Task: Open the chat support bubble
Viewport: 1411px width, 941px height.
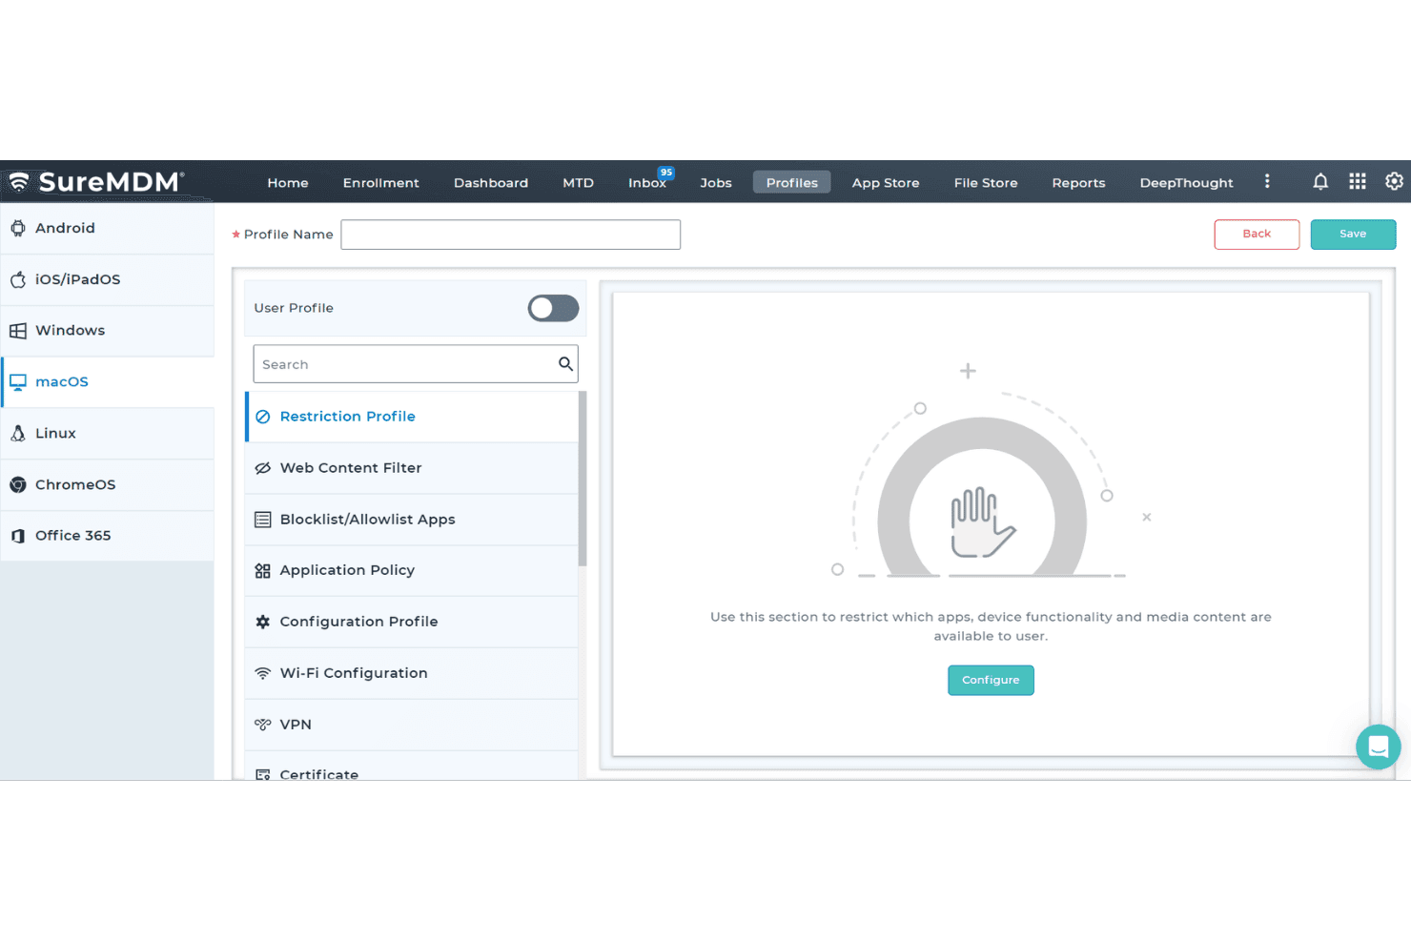Action: [1378, 747]
